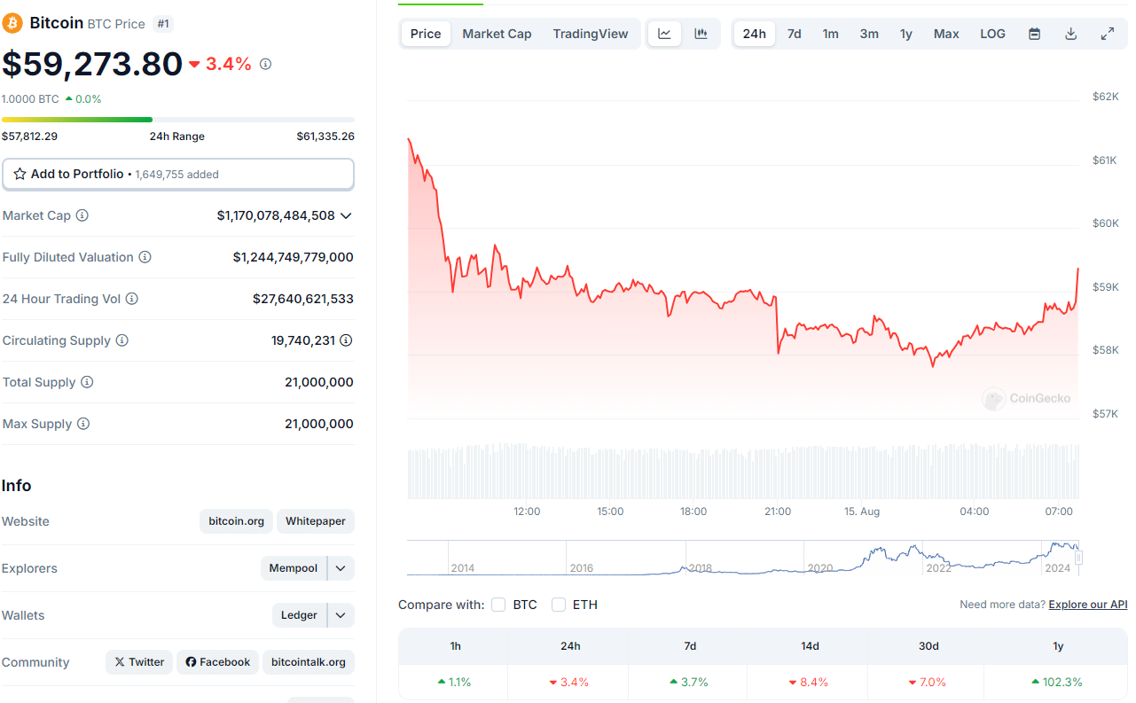This screenshot has width=1136, height=703.
Task: Open the Bitcoin Whitepaper
Action: coord(315,520)
